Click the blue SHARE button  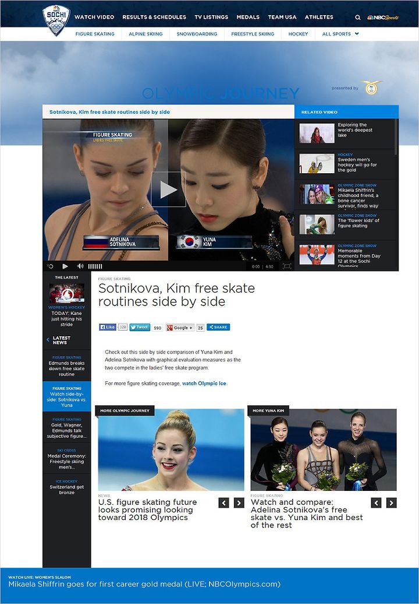point(218,327)
